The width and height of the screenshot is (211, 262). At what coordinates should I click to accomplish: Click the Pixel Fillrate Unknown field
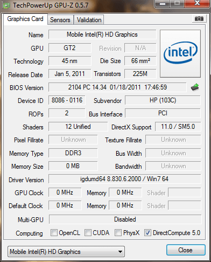pyautogui.click(x=73, y=140)
